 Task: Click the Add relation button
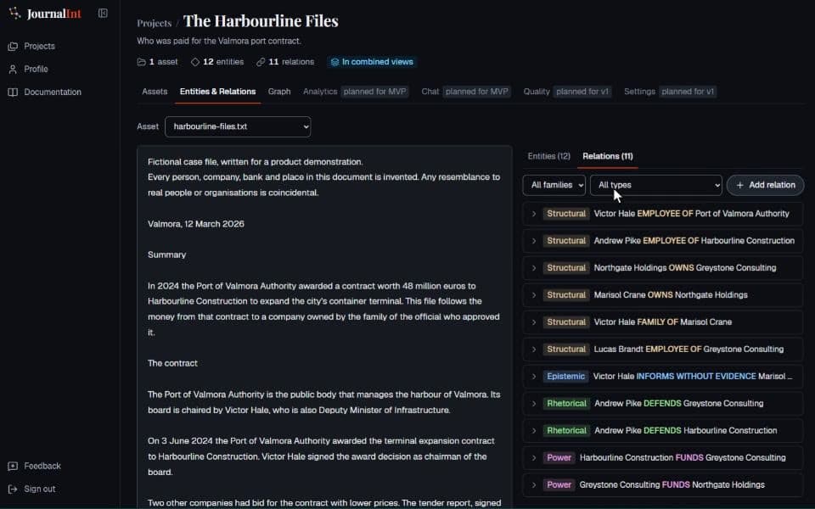coord(765,185)
